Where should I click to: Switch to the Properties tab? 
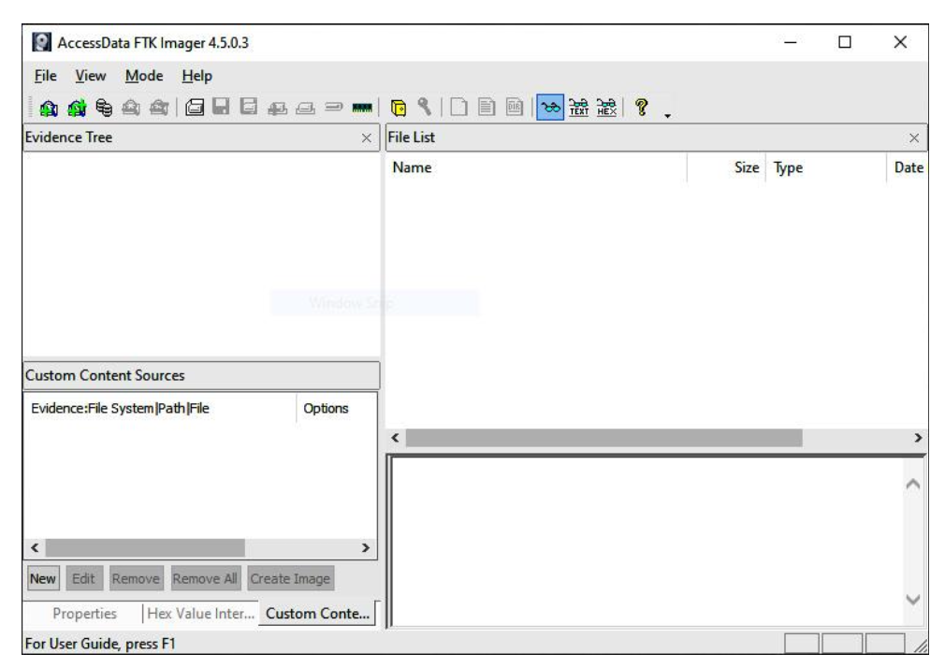tap(84, 614)
